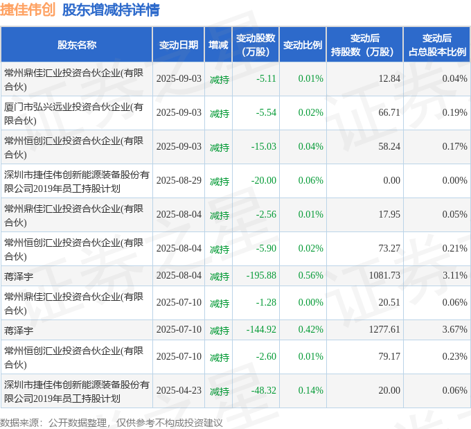The width and height of the screenshot is (471, 429).
Task: Select the 变动后占总股本比例 column header
Action: [437, 45]
